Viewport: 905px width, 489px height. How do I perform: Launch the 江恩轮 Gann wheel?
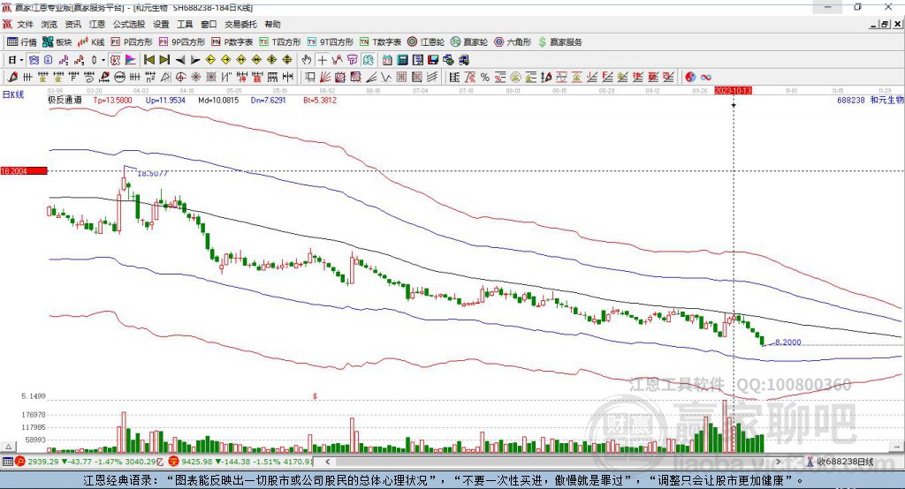point(426,42)
